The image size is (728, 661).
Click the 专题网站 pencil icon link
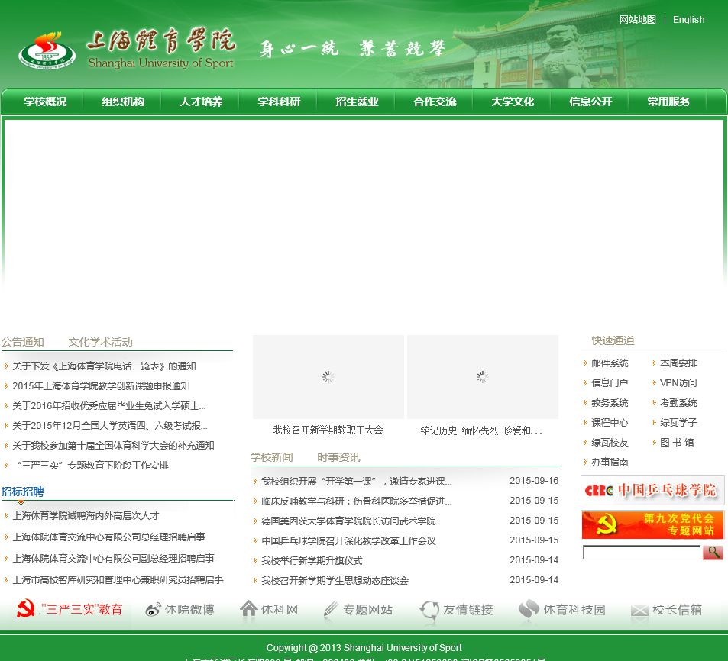click(x=358, y=610)
